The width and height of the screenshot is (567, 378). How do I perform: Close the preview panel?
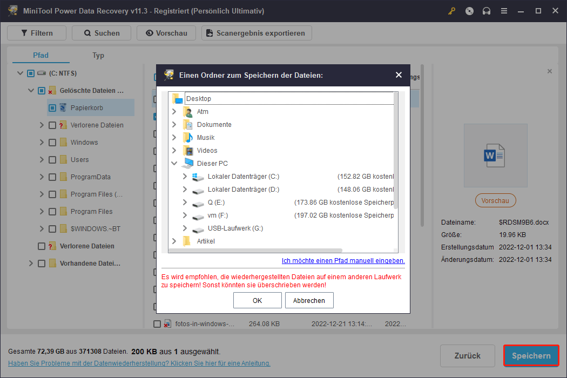coord(550,71)
